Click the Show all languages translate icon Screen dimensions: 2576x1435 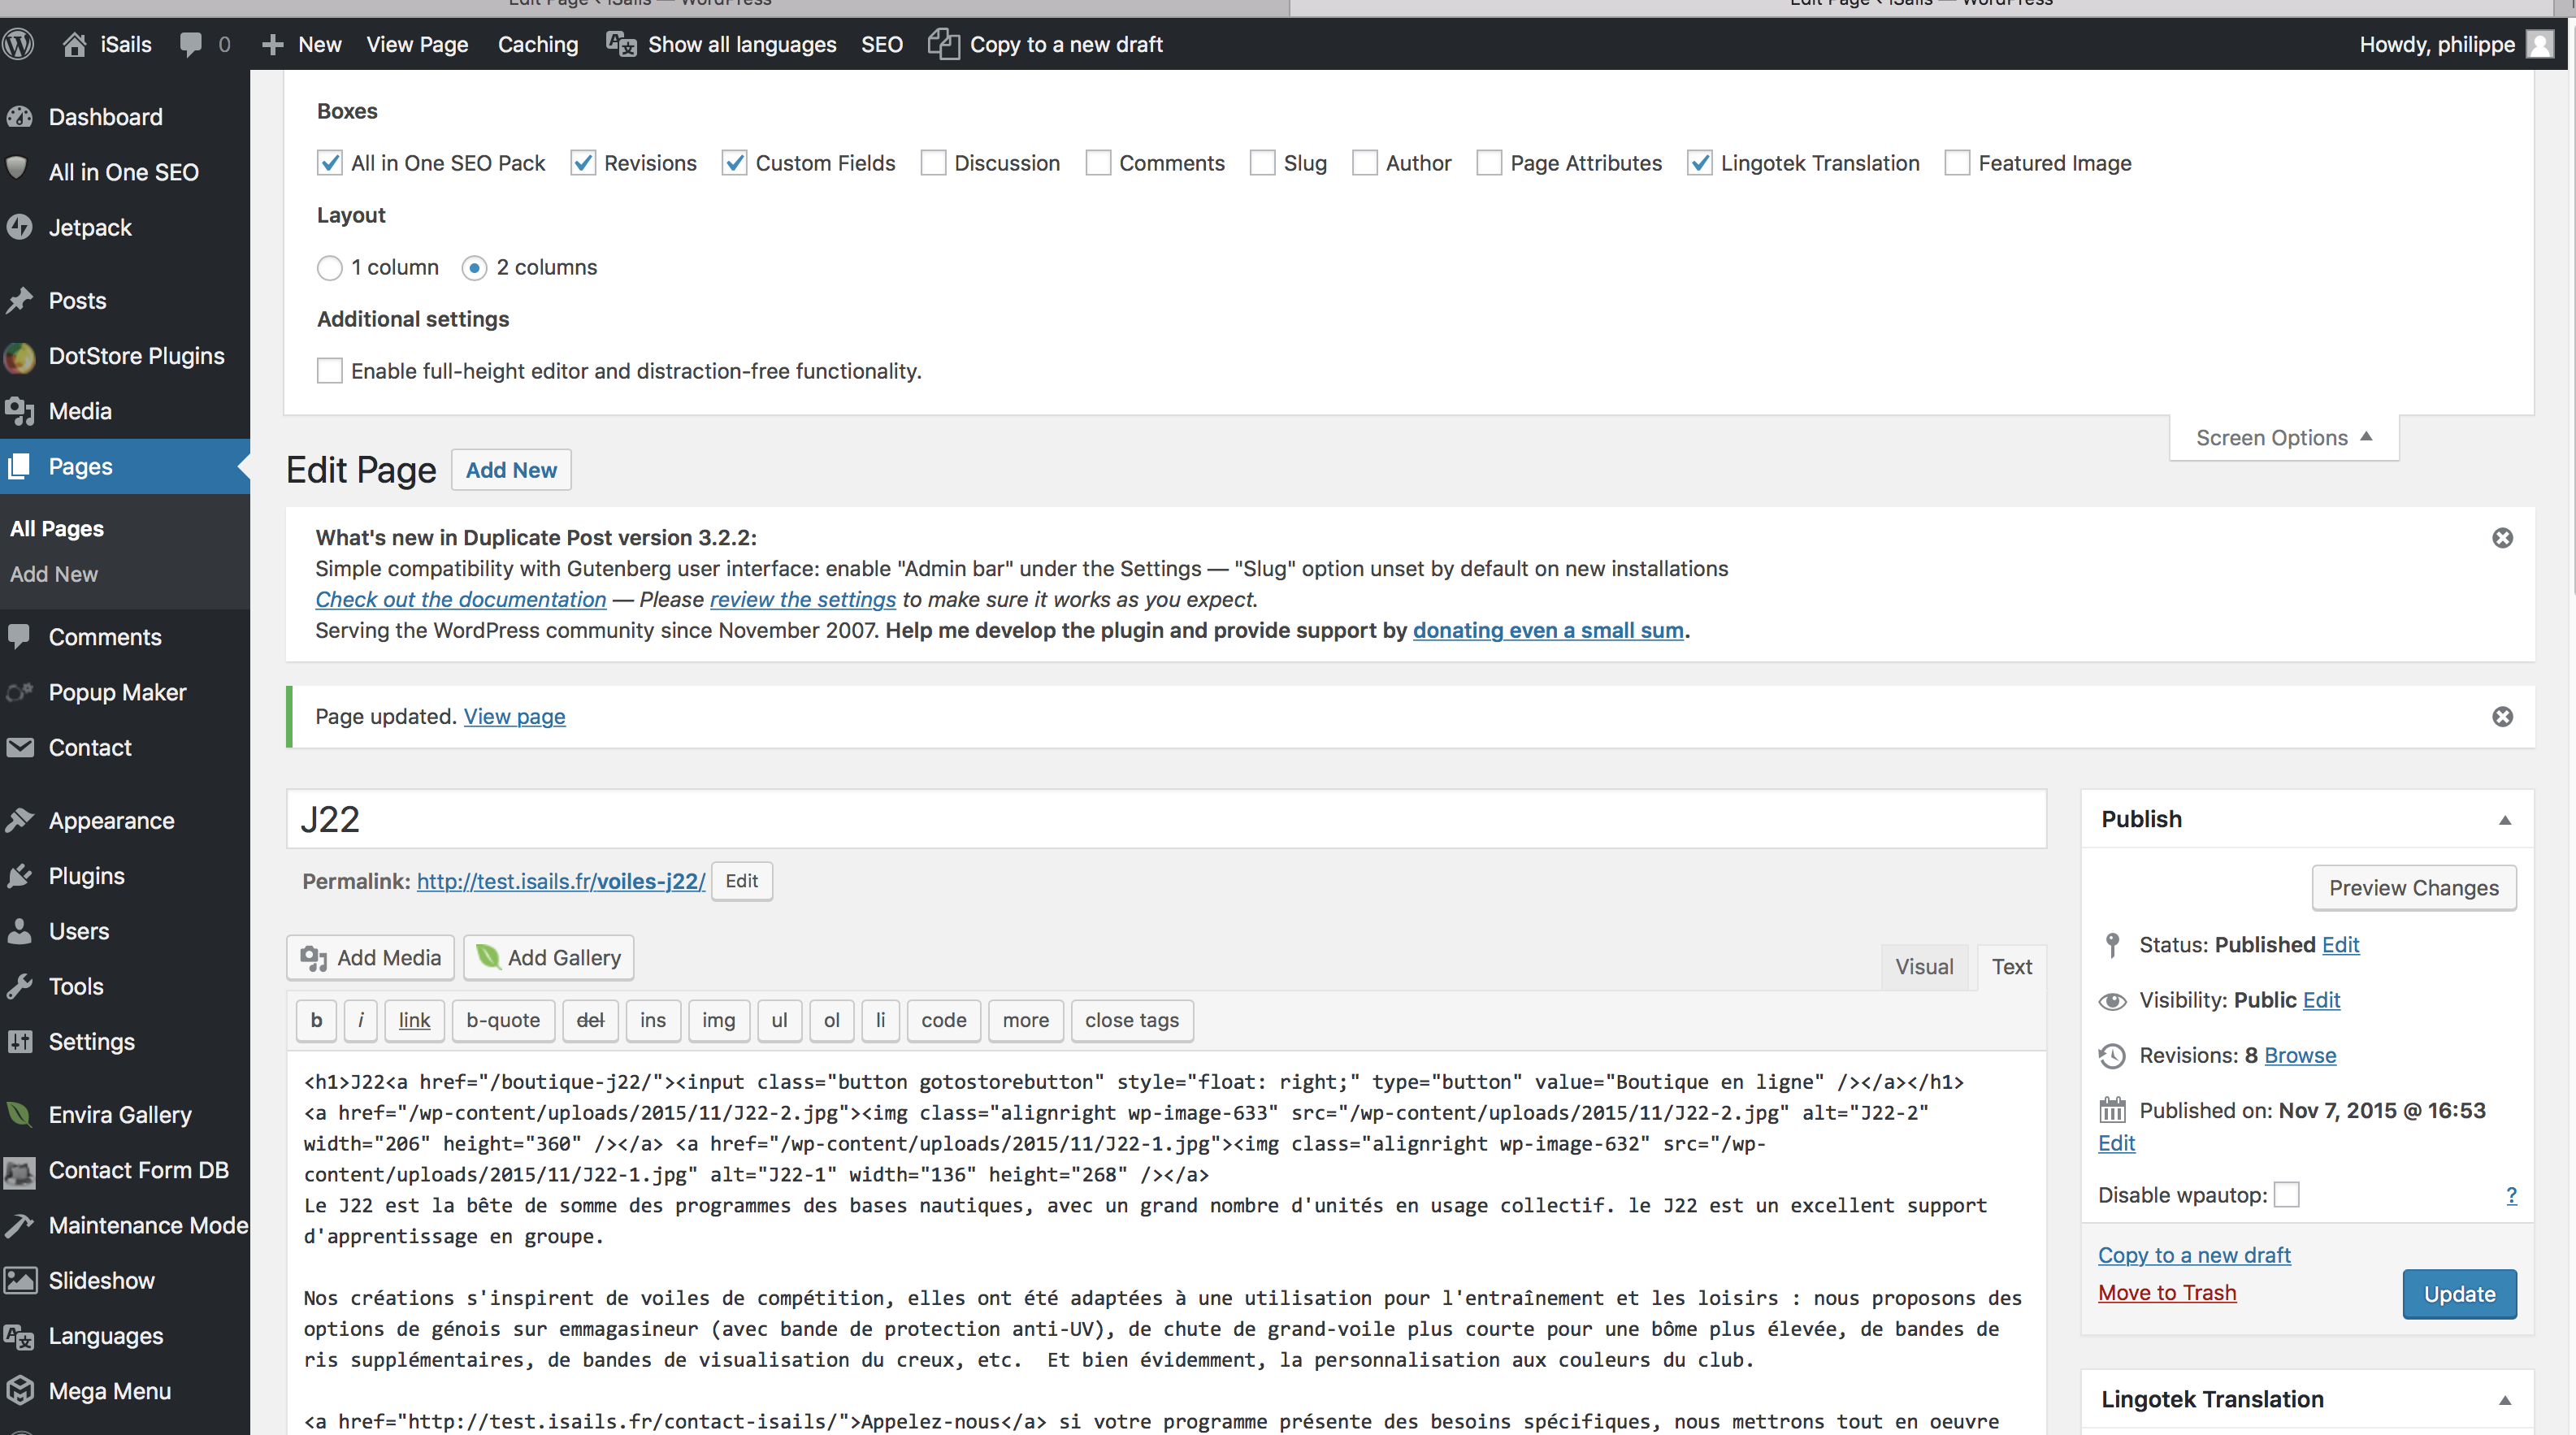pyautogui.click(x=621, y=44)
